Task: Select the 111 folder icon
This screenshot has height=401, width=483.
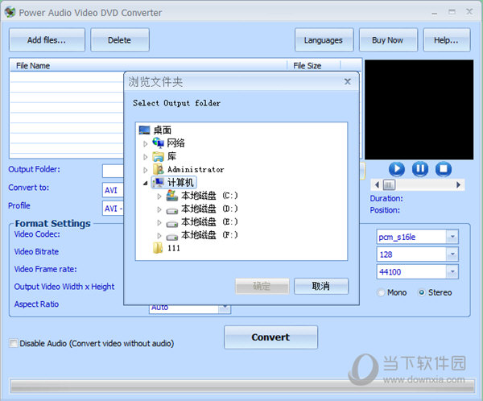Action: (x=158, y=248)
